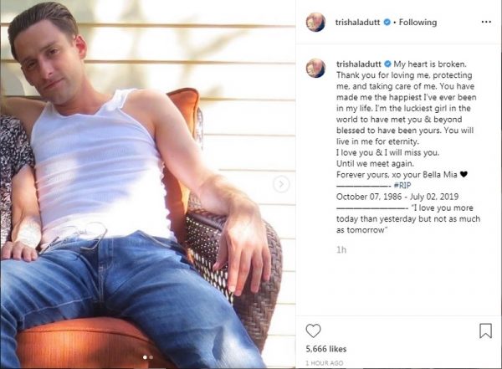The width and height of the screenshot is (502, 369).
Task: Open the three-dot more options menu
Action: click(x=486, y=22)
